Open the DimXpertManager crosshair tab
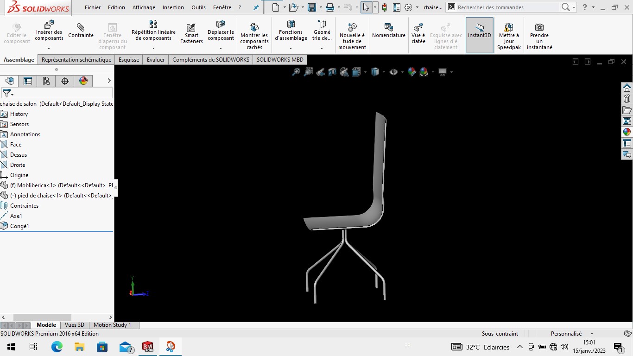 (x=65, y=81)
